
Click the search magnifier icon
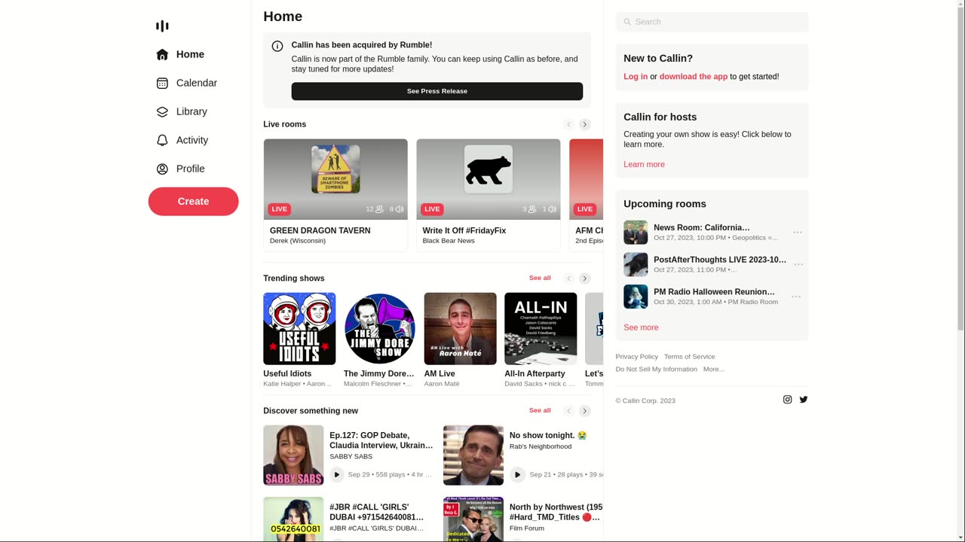627,22
